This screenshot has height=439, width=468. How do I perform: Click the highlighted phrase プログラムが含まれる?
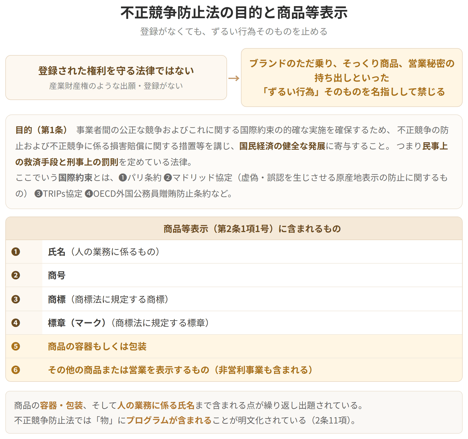pyautogui.click(x=169, y=420)
